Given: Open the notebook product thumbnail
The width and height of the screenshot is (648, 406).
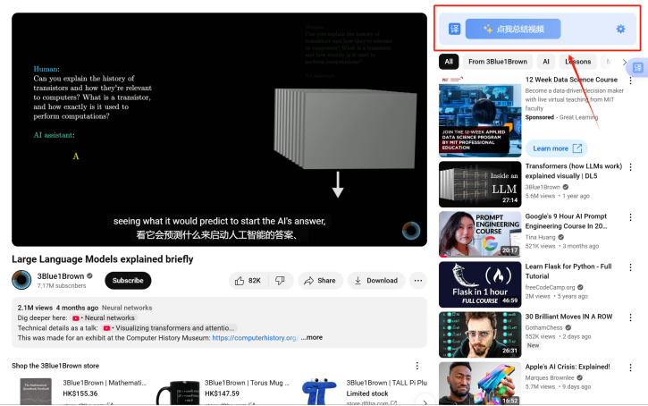Looking at the screenshot, I should coord(37,392).
